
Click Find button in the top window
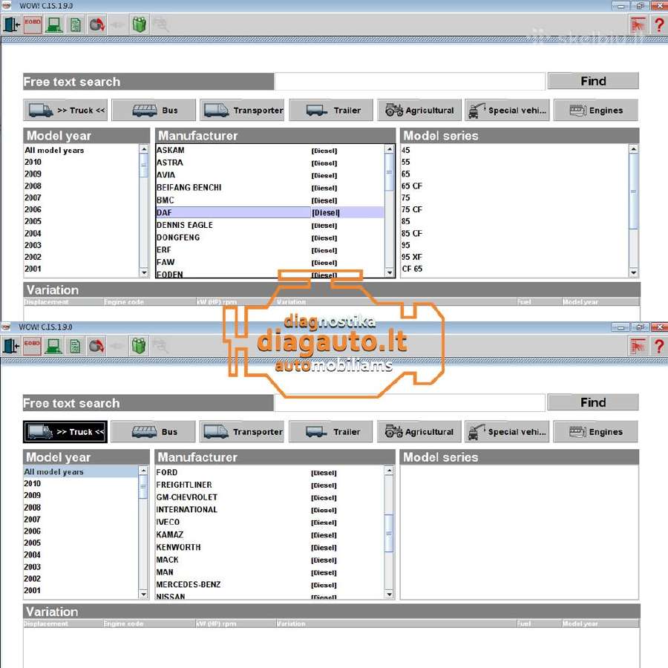tap(593, 81)
